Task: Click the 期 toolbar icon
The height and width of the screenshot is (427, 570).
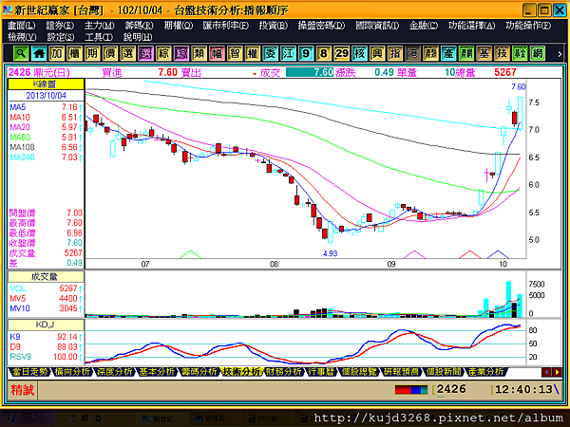Action: [x=92, y=54]
